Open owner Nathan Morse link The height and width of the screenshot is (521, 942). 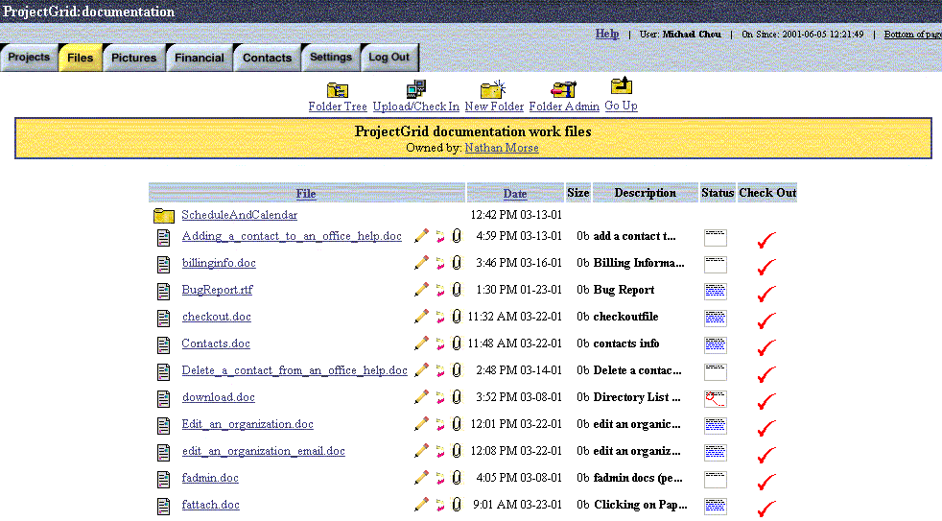[x=502, y=148]
